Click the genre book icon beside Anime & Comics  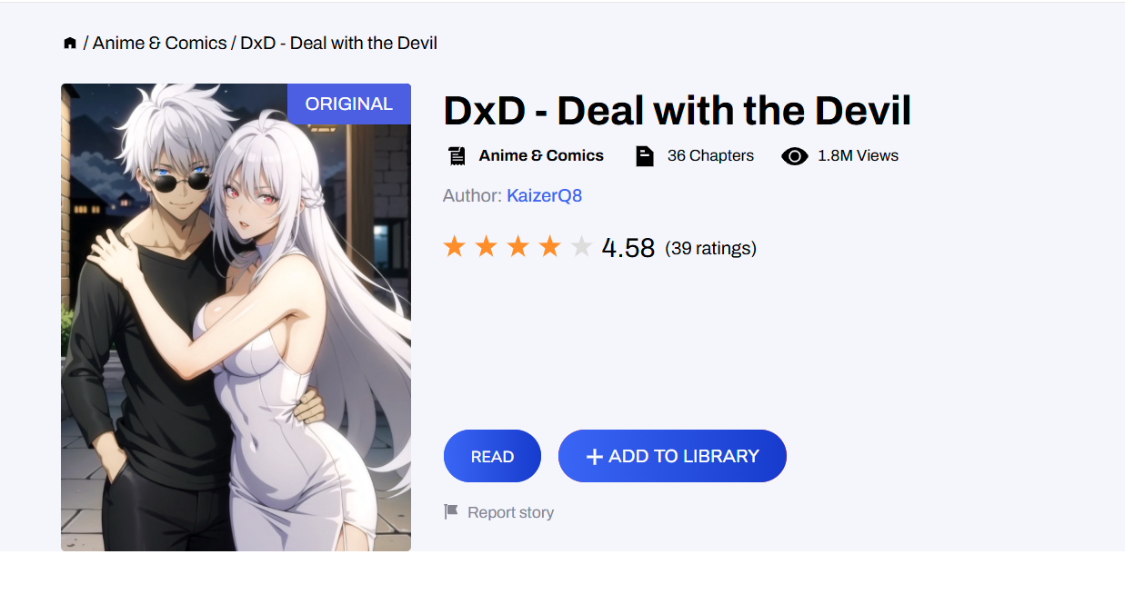[x=457, y=155]
